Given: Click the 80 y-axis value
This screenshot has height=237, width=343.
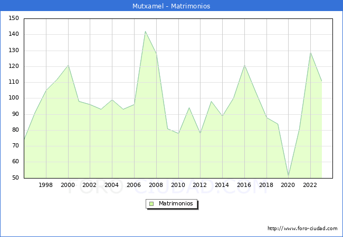Looking at the screenshot, I should [15, 130].
